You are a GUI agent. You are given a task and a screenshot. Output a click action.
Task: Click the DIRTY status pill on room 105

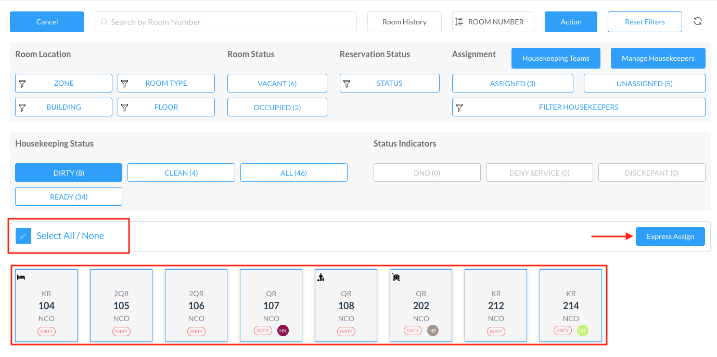[x=121, y=331]
